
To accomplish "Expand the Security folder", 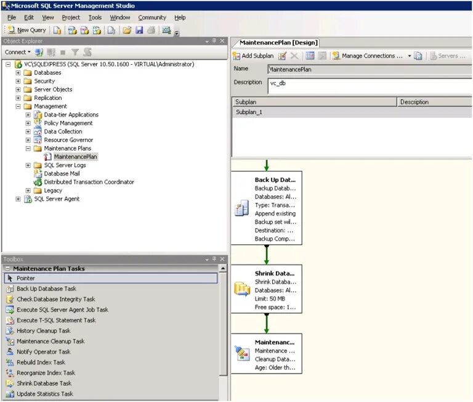I will point(18,81).
